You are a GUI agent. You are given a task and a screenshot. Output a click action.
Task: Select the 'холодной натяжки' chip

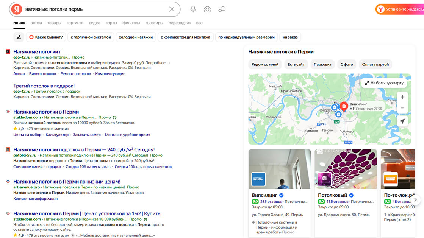click(x=136, y=37)
